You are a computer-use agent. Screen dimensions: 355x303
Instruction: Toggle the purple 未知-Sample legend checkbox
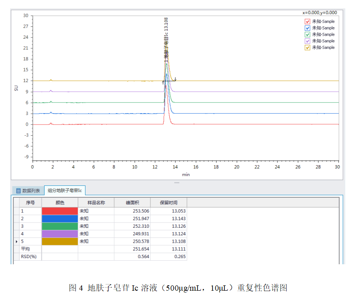307,41
